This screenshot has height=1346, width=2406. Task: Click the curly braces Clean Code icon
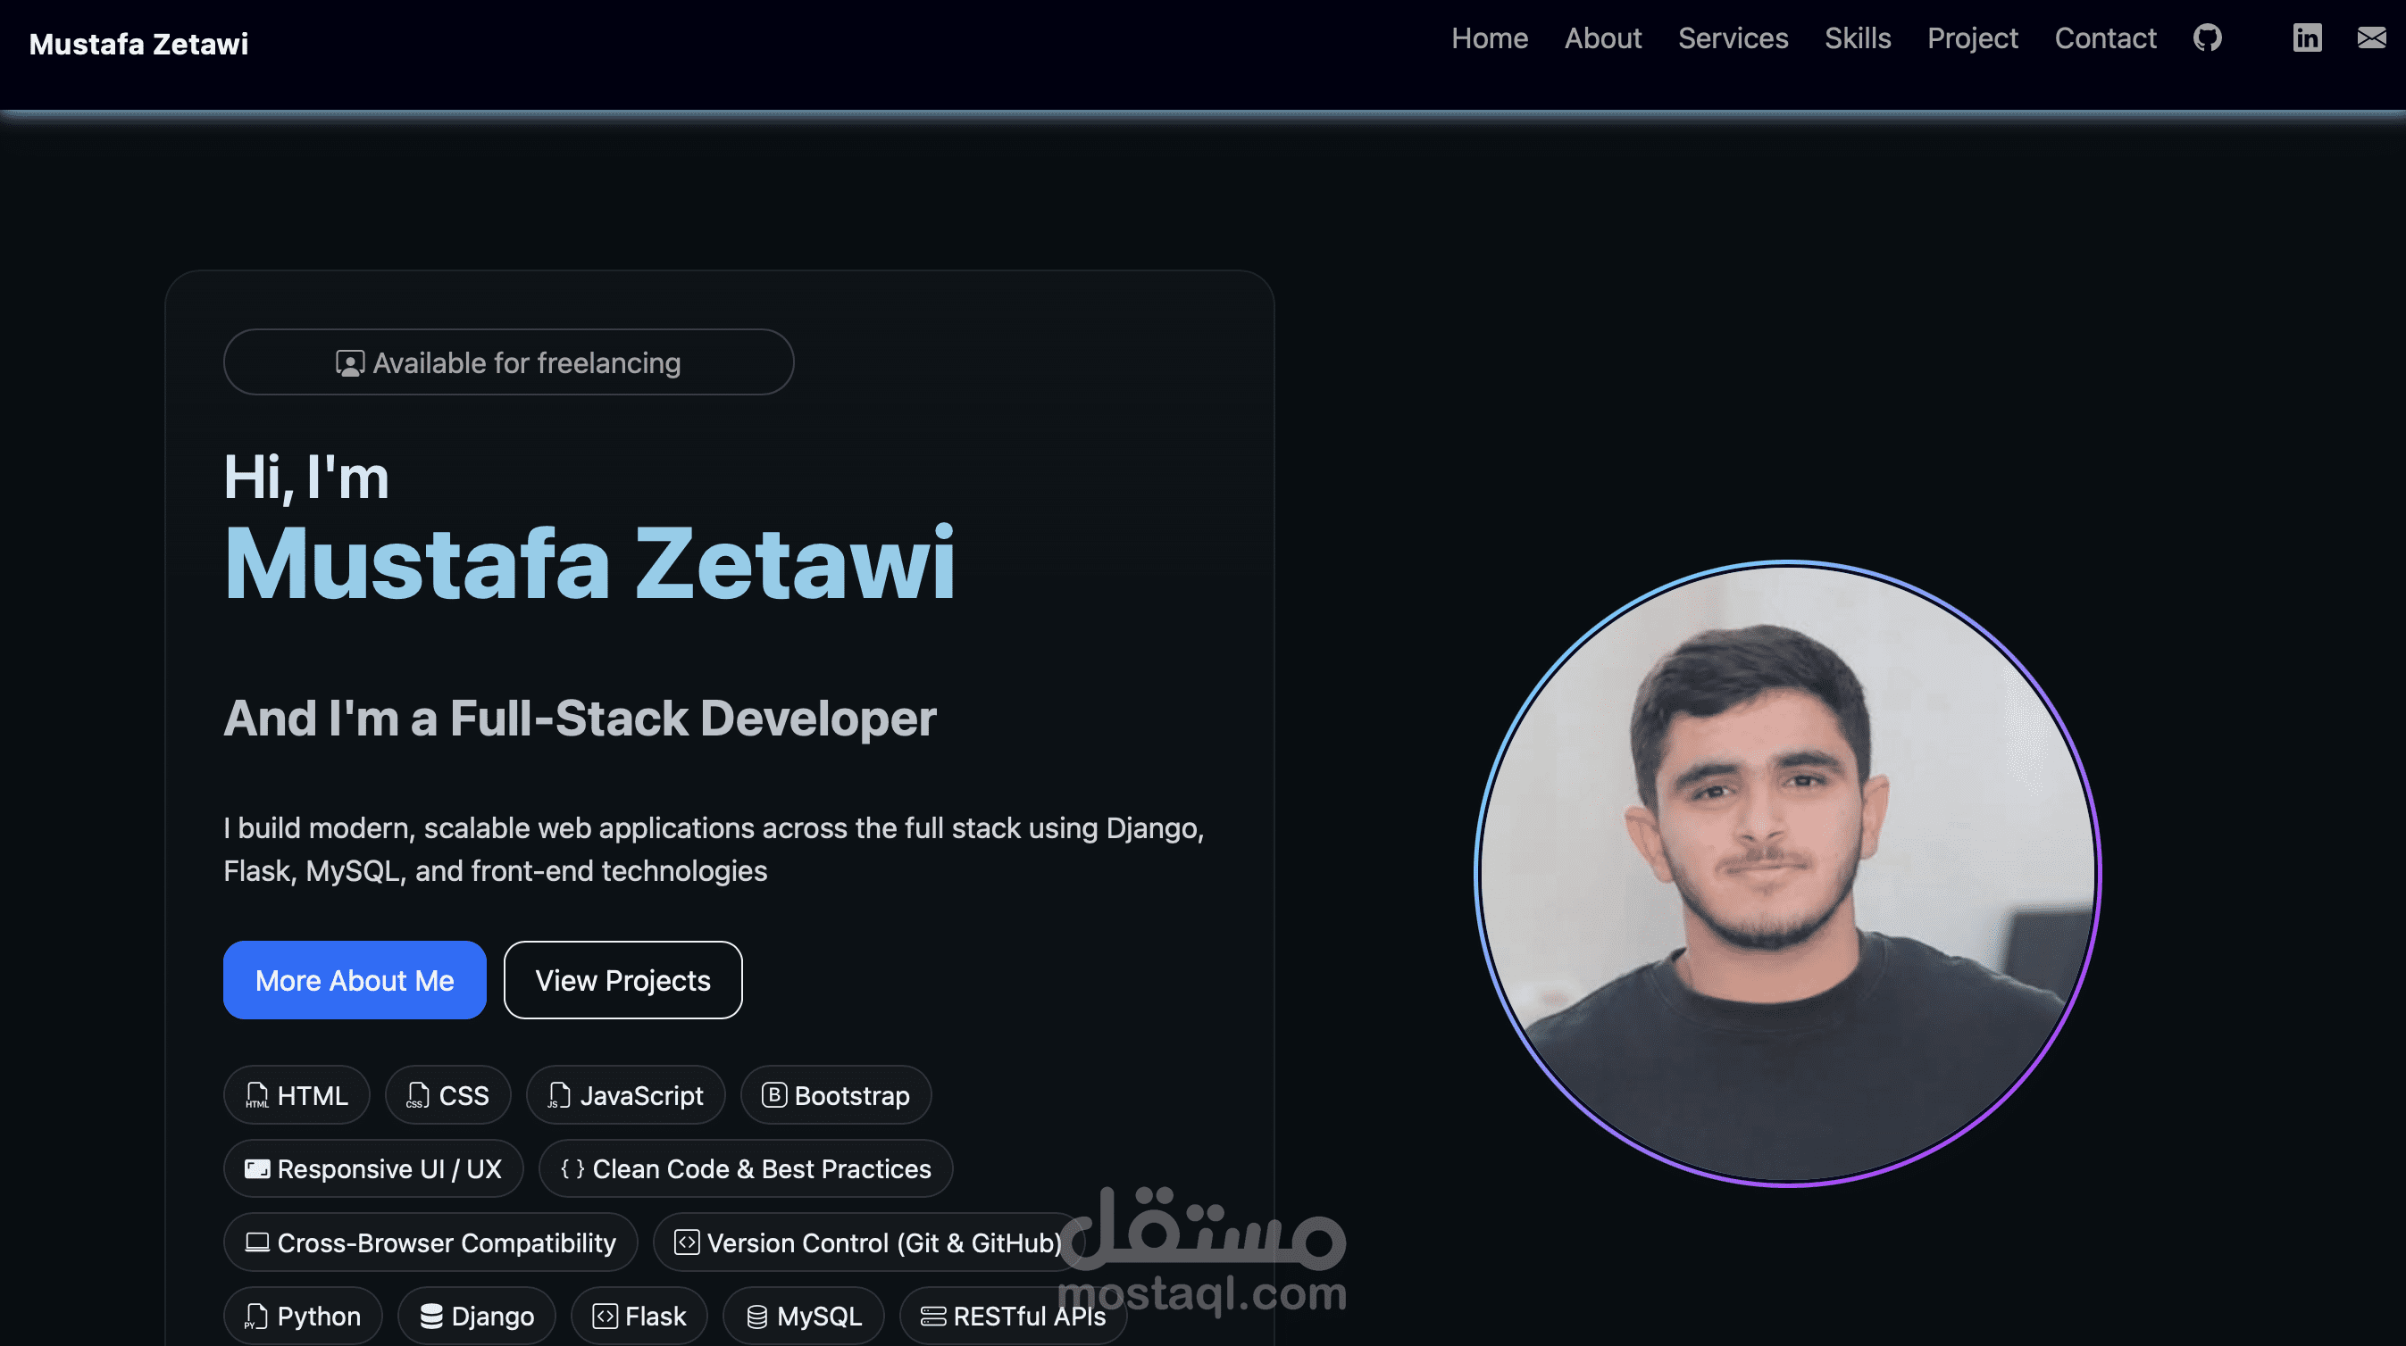point(572,1168)
